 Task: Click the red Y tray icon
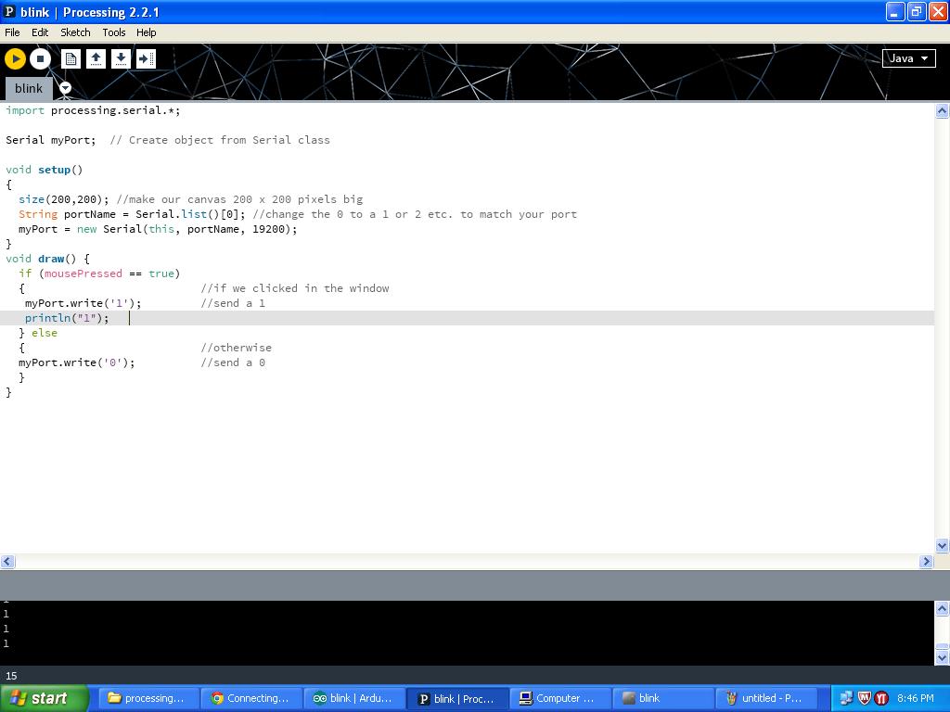[881, 699]
